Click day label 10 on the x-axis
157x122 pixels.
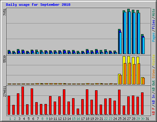tap(51, 119)
